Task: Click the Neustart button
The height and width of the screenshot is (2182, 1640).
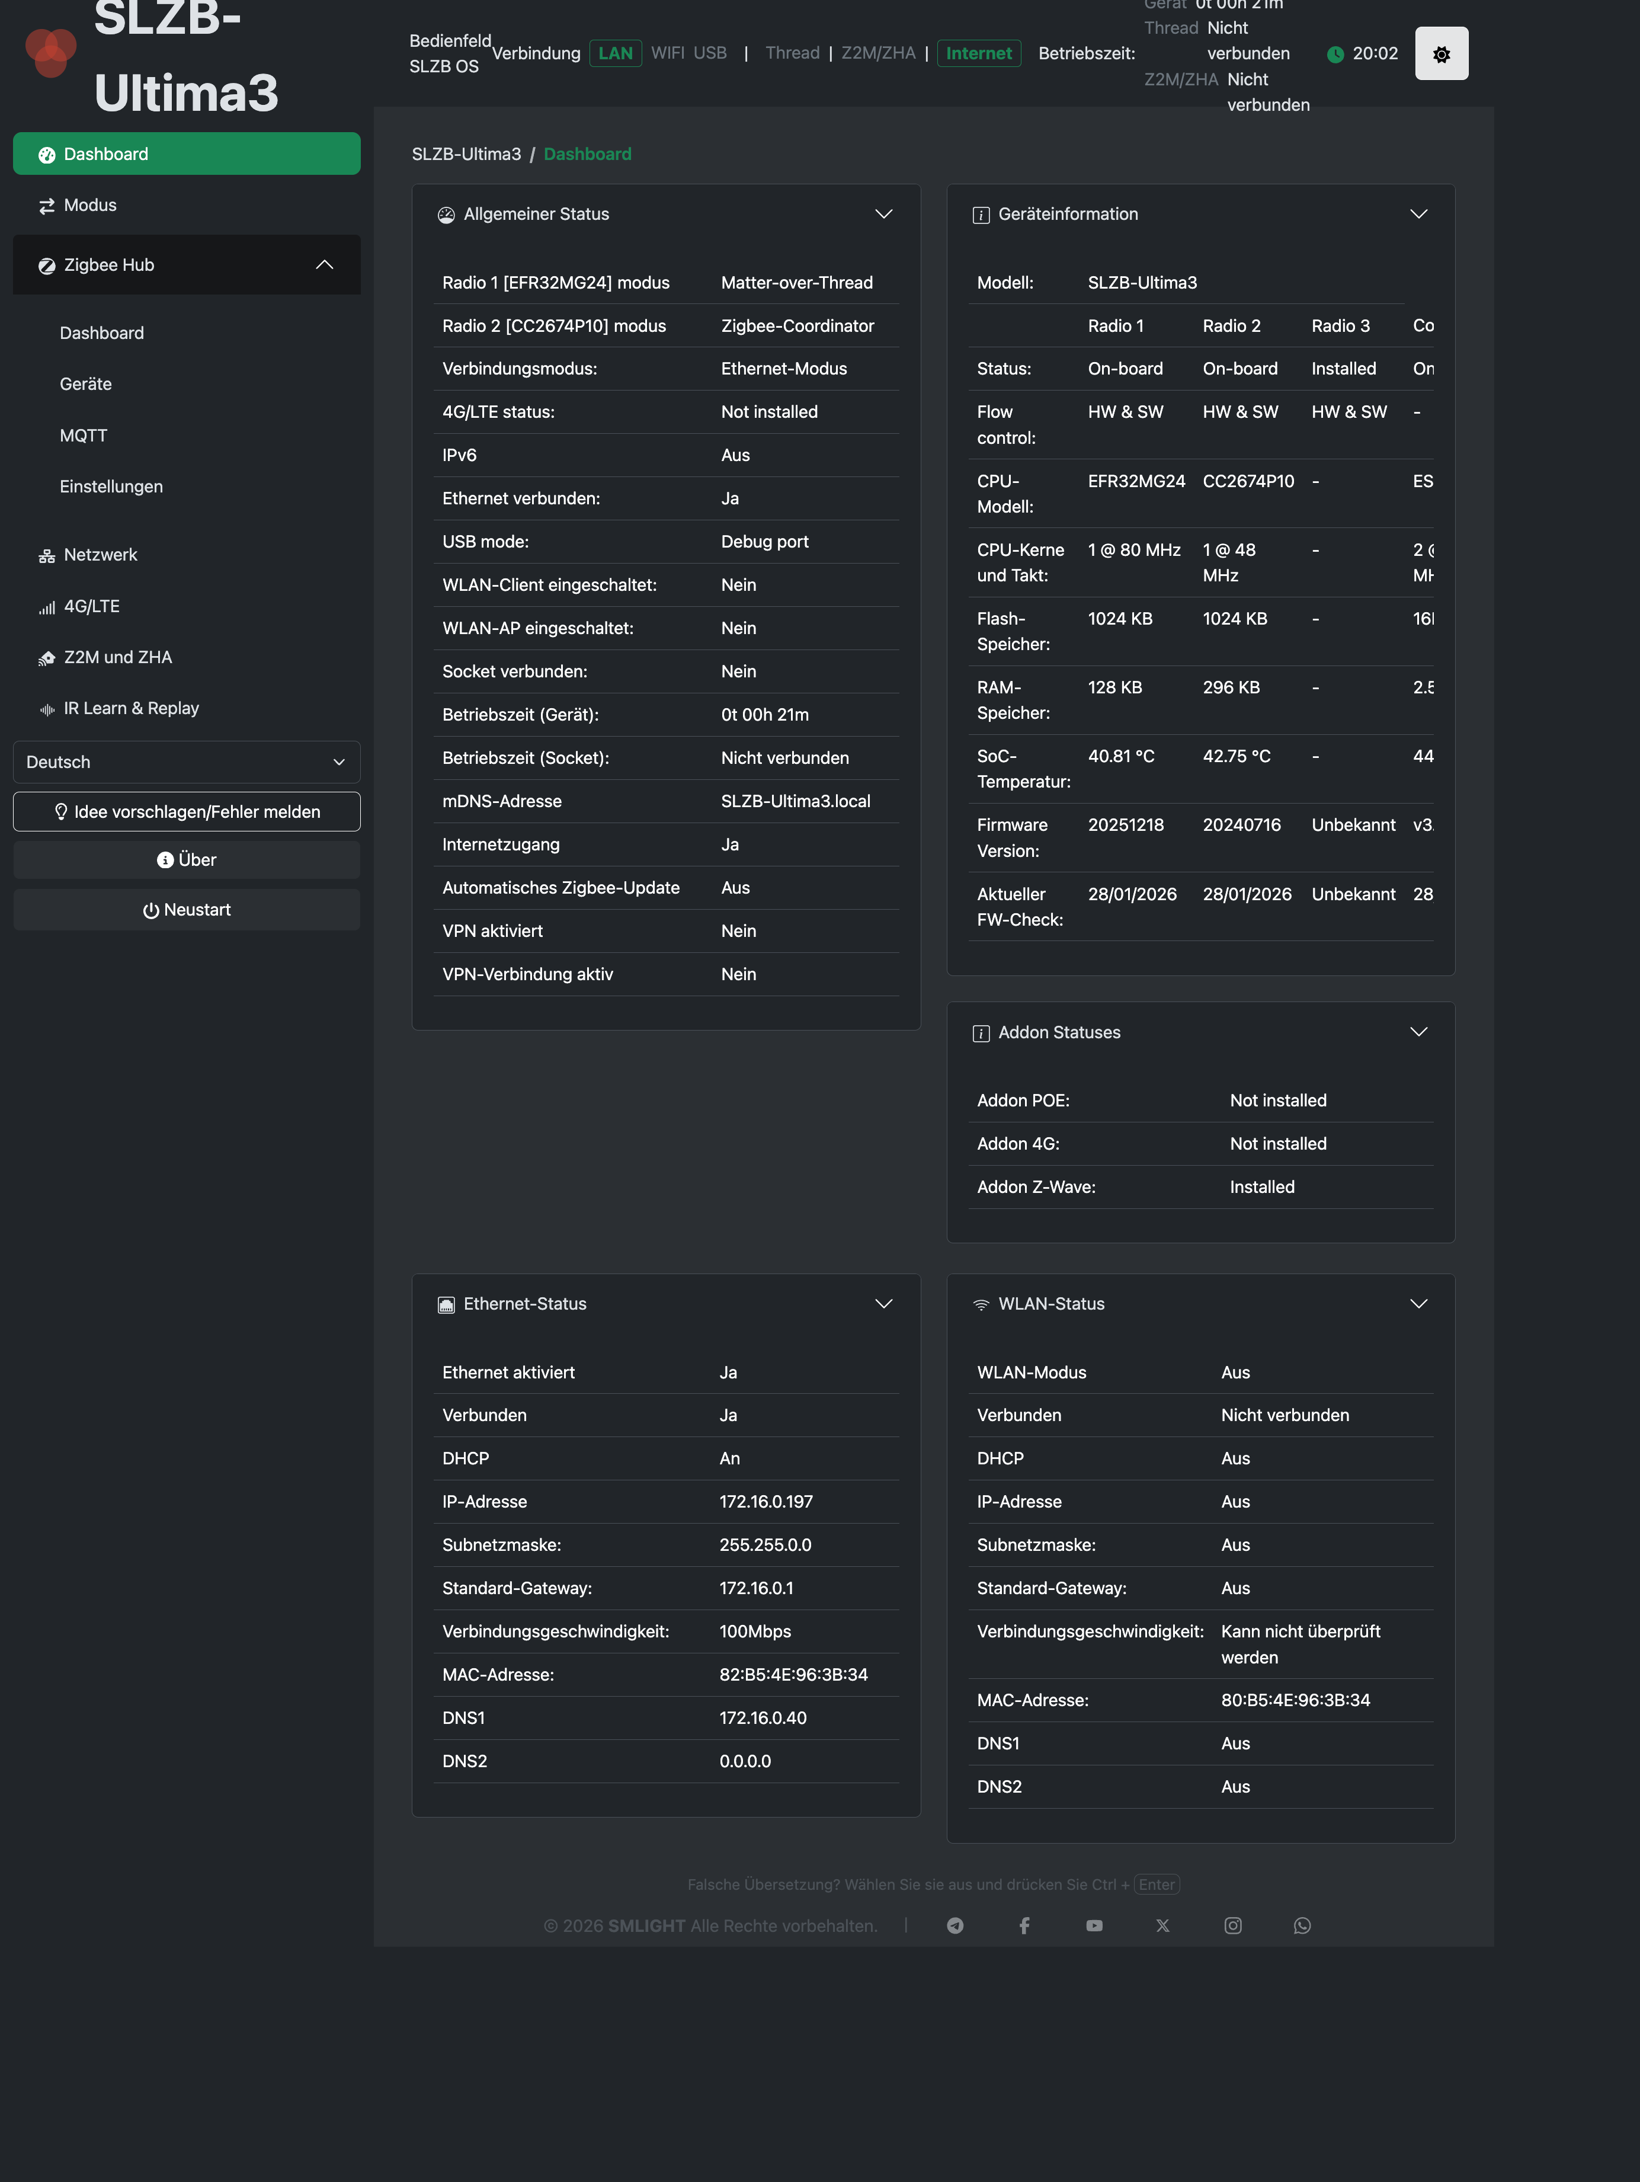Action: (187, 910)
